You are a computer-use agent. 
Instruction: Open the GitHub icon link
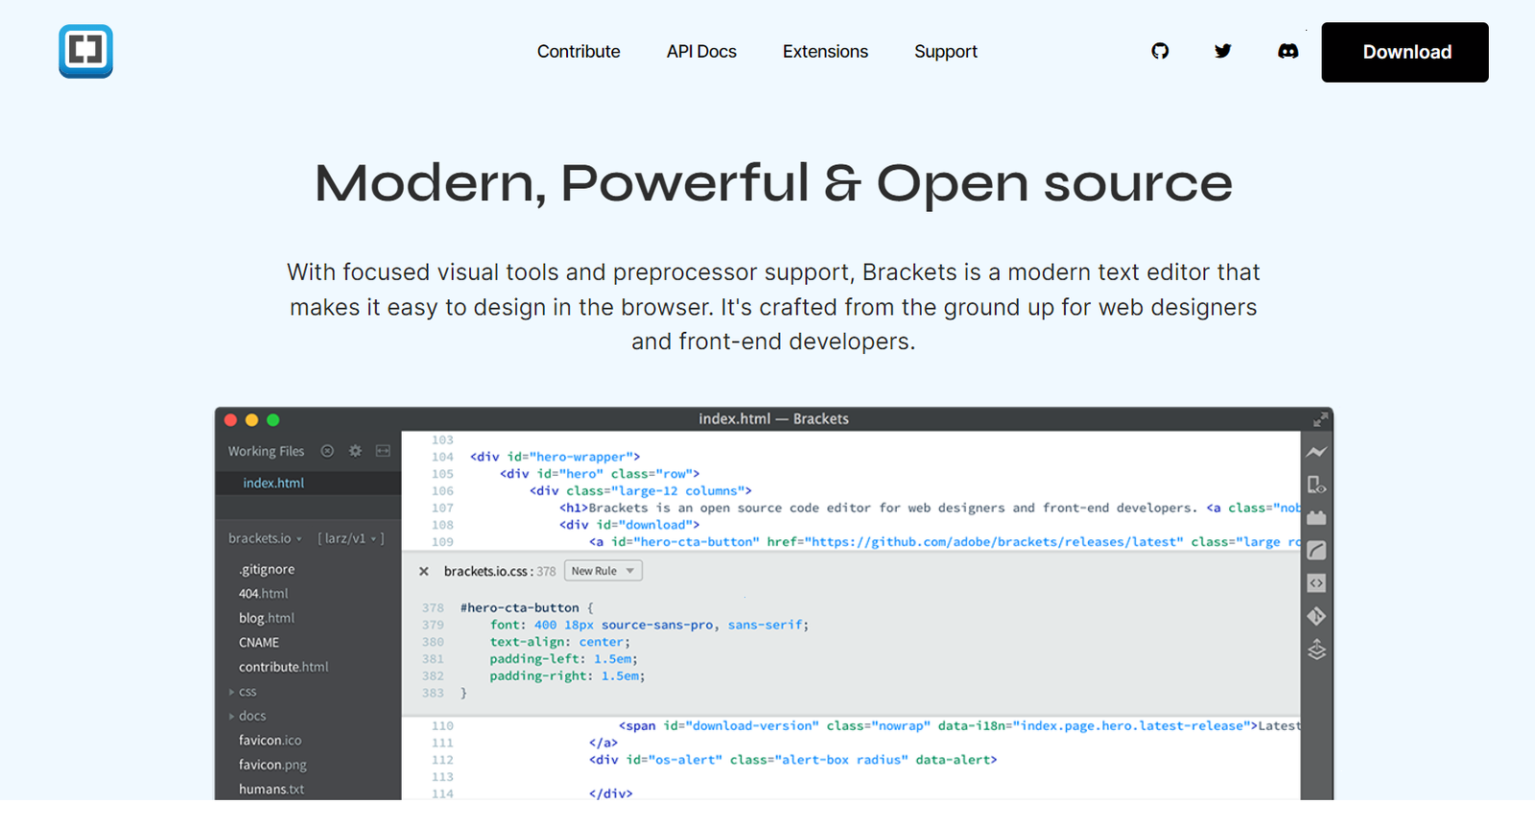point(1160,51)
